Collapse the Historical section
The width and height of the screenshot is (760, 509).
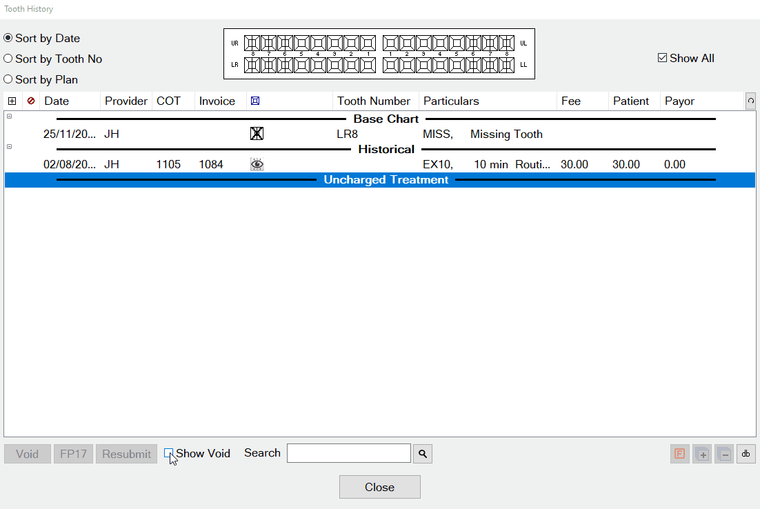9,147
